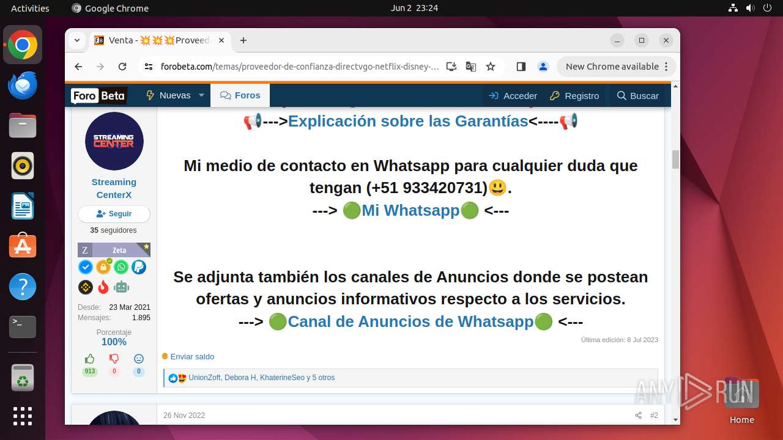Open Explicación sobre las Garantías link
Image resolution: width=783 pixels, height=440 pixels.
click(408, 121)
